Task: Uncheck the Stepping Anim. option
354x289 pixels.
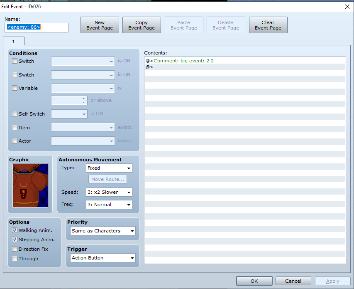Action: pos(15,239)
